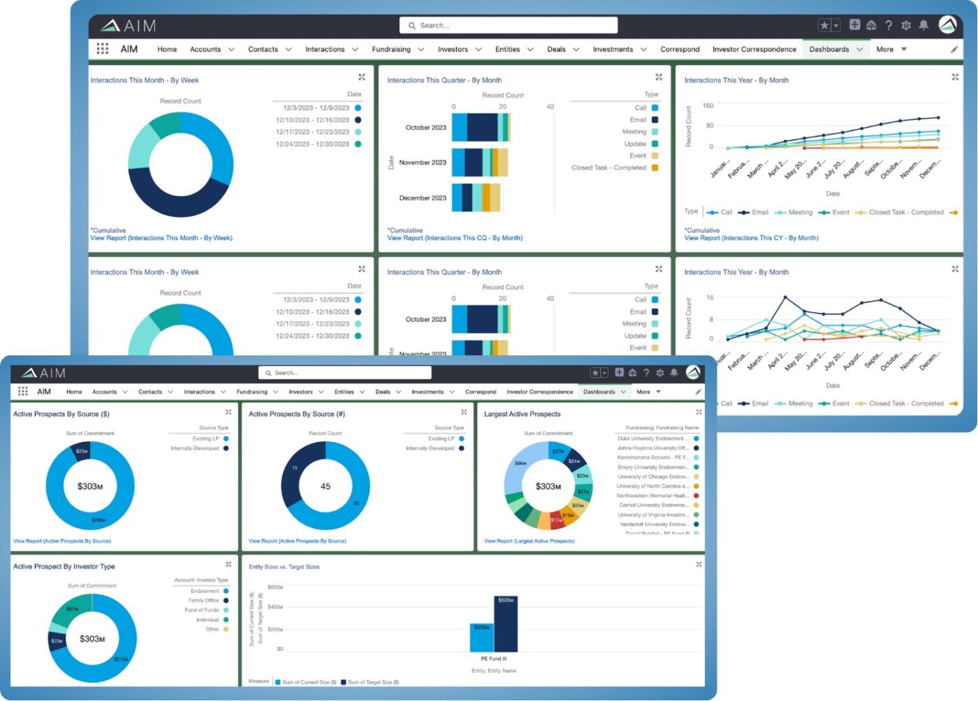Click the $500M bar for PE Fund III
Screen dimensions: 978x701
506,624
